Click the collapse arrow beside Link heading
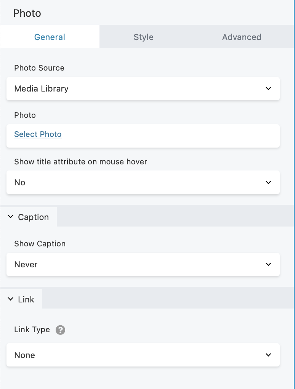The height and width of the screenshot is (389, 295). 10,299
